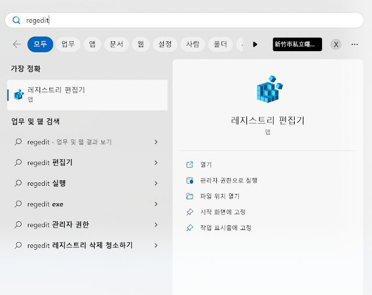Click the 가장 정확 section heading
This screenshot has height=295, width=372.
(26, 69)
